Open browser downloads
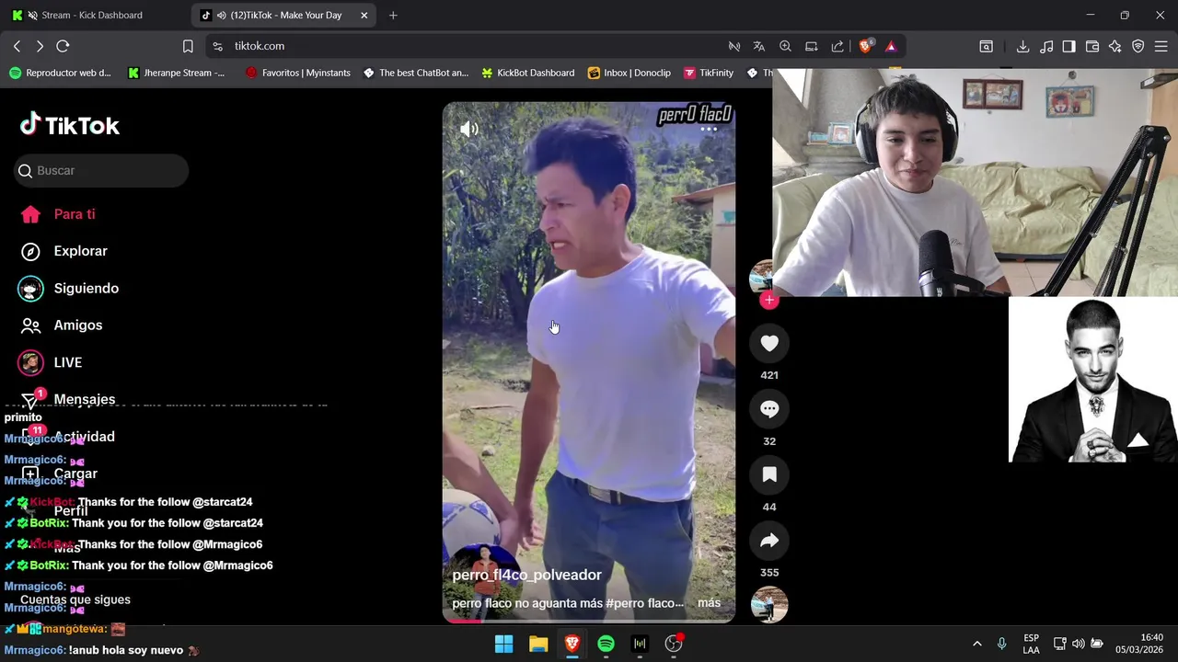 coord(1022,46)
